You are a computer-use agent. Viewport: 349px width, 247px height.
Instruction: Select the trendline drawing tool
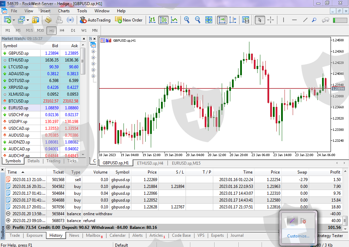(x=305, y=20)
